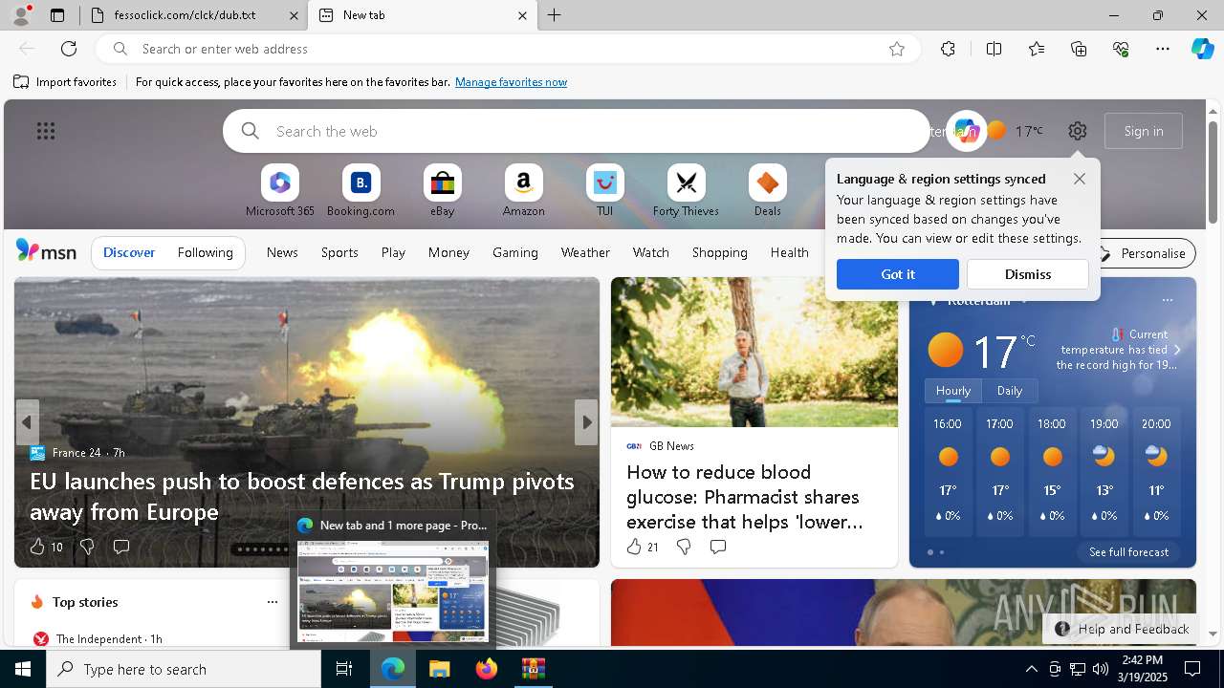Launch Firefox from taskbar
This screenshot has width=1224, height=688.
pyautogui.click(x=486, y=669)
